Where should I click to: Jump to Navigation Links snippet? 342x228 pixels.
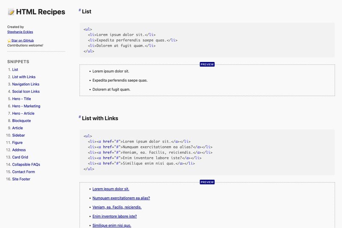[x=26, y=84]
